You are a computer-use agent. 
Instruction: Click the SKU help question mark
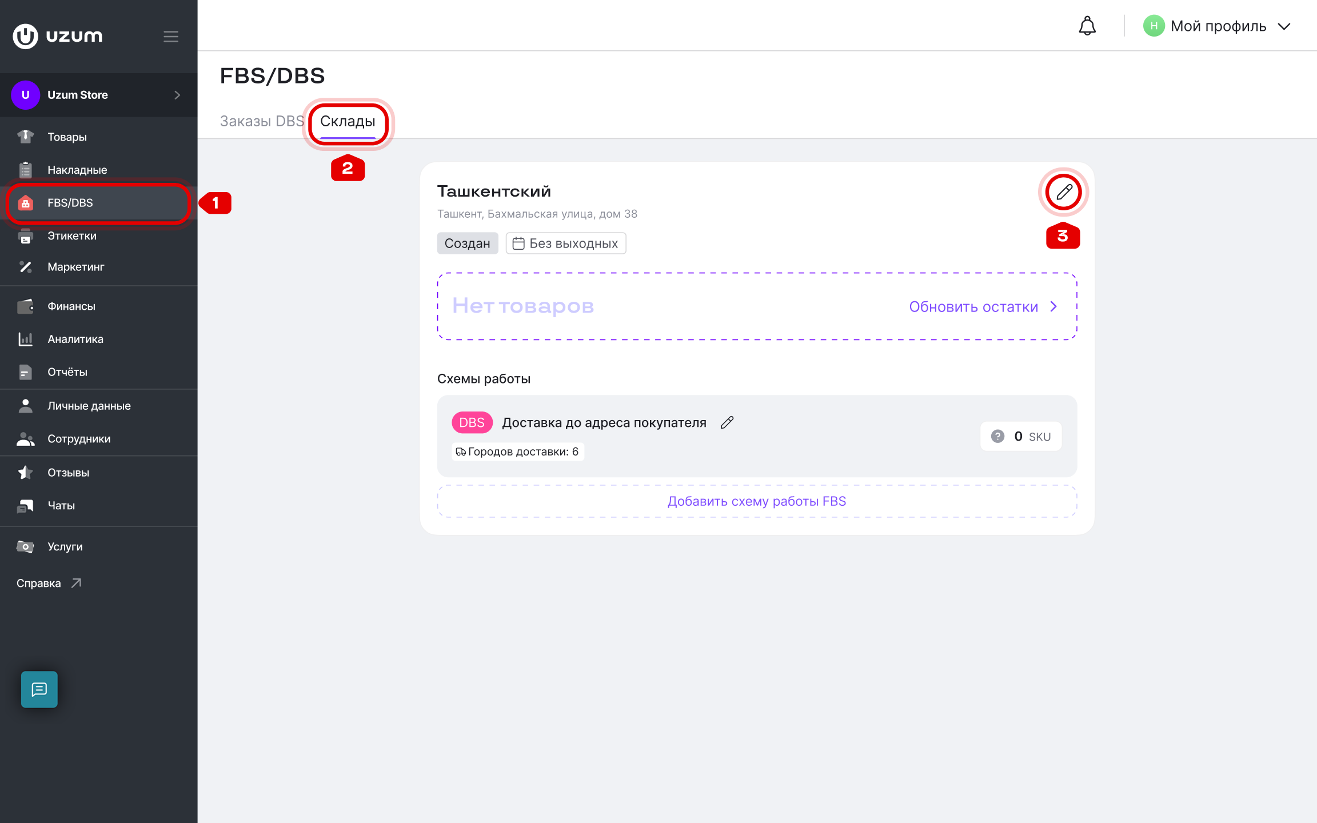pos(997,437)
